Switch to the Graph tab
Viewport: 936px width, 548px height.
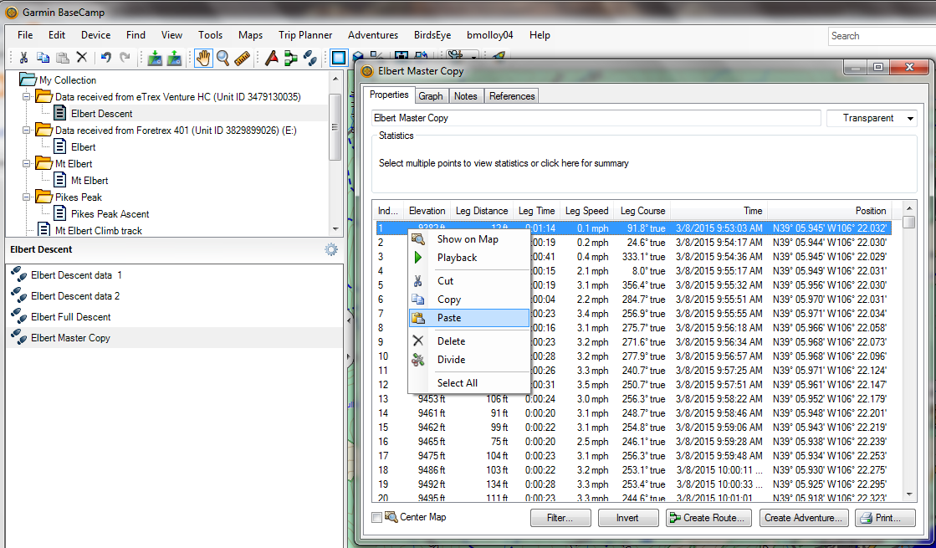pyautogui.click(x=431, y=96)
